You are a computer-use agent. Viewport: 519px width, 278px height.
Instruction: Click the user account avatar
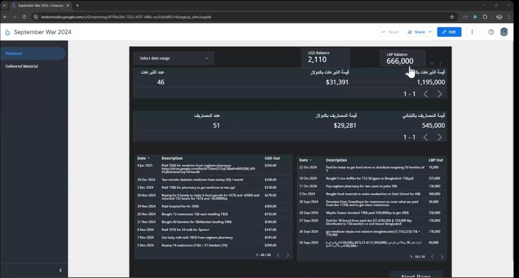pyautogui.click(x=504, y=32)
